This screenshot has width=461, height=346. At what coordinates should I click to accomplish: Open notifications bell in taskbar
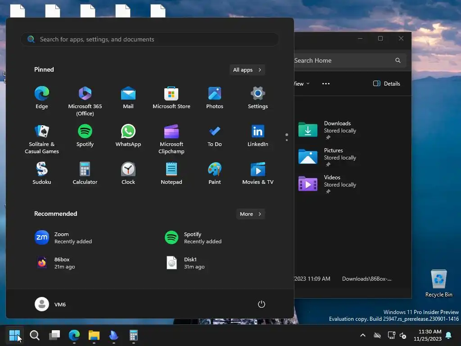[449, 335]
